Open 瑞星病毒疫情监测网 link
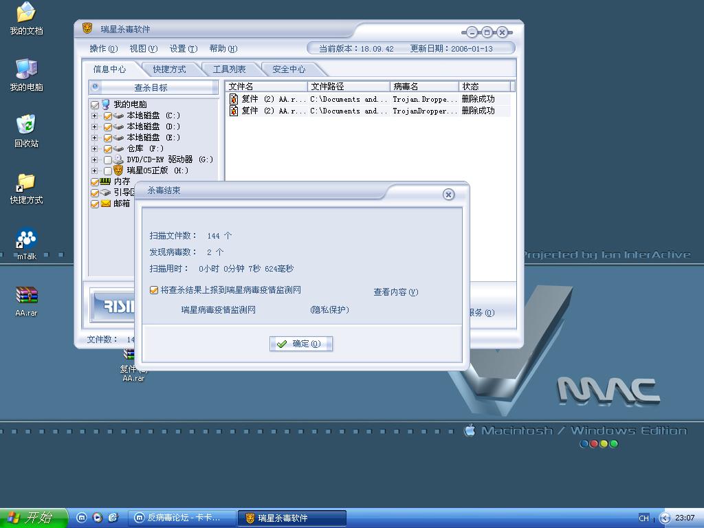The height and width of the screenshot is (528, 704). pyautogui.click(x=218, y=310)
